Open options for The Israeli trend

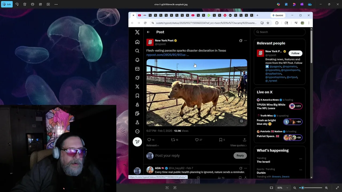(301, 159)
